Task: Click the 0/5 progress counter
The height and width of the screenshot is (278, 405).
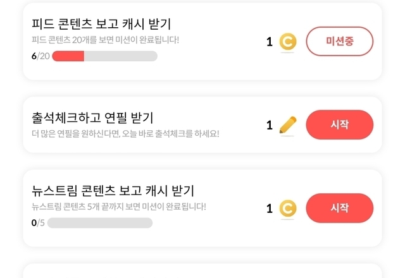Action: point(37,223)
